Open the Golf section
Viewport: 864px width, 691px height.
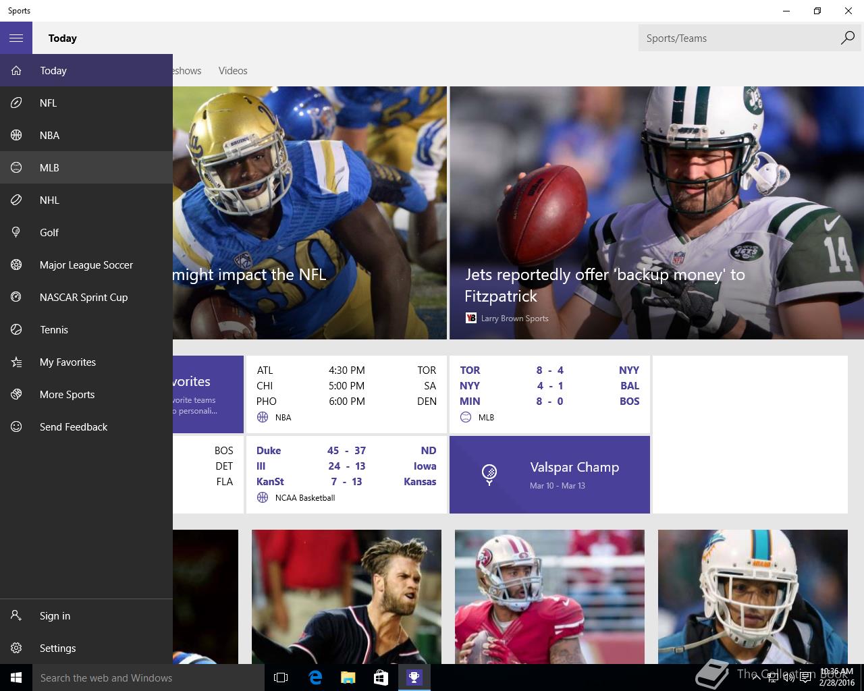pyautogui.click(x=86, y=232)
